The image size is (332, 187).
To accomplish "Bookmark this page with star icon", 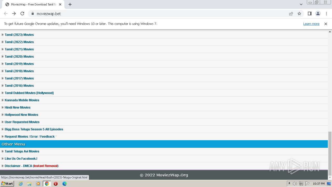I will [x=299, y=14].
